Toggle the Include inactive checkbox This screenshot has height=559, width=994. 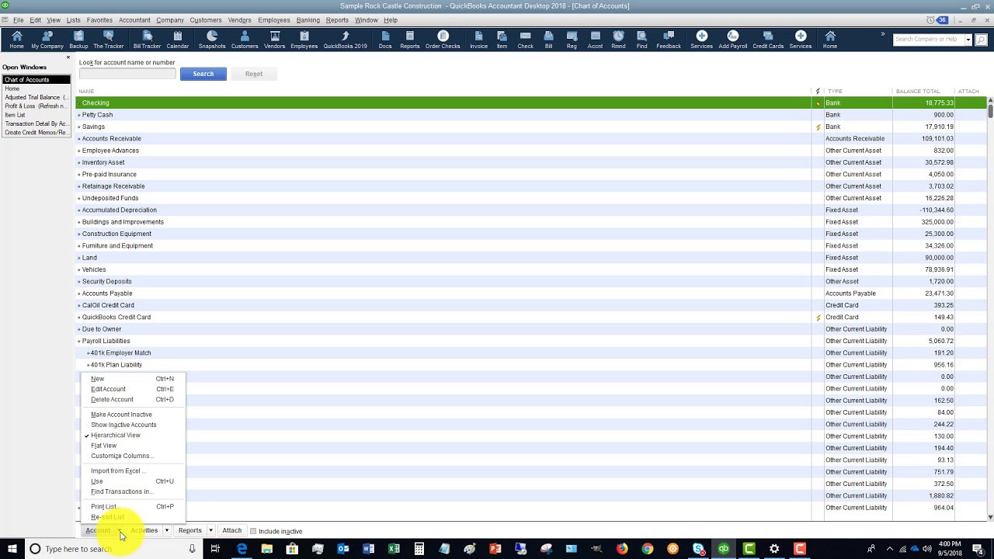(253, 531)
